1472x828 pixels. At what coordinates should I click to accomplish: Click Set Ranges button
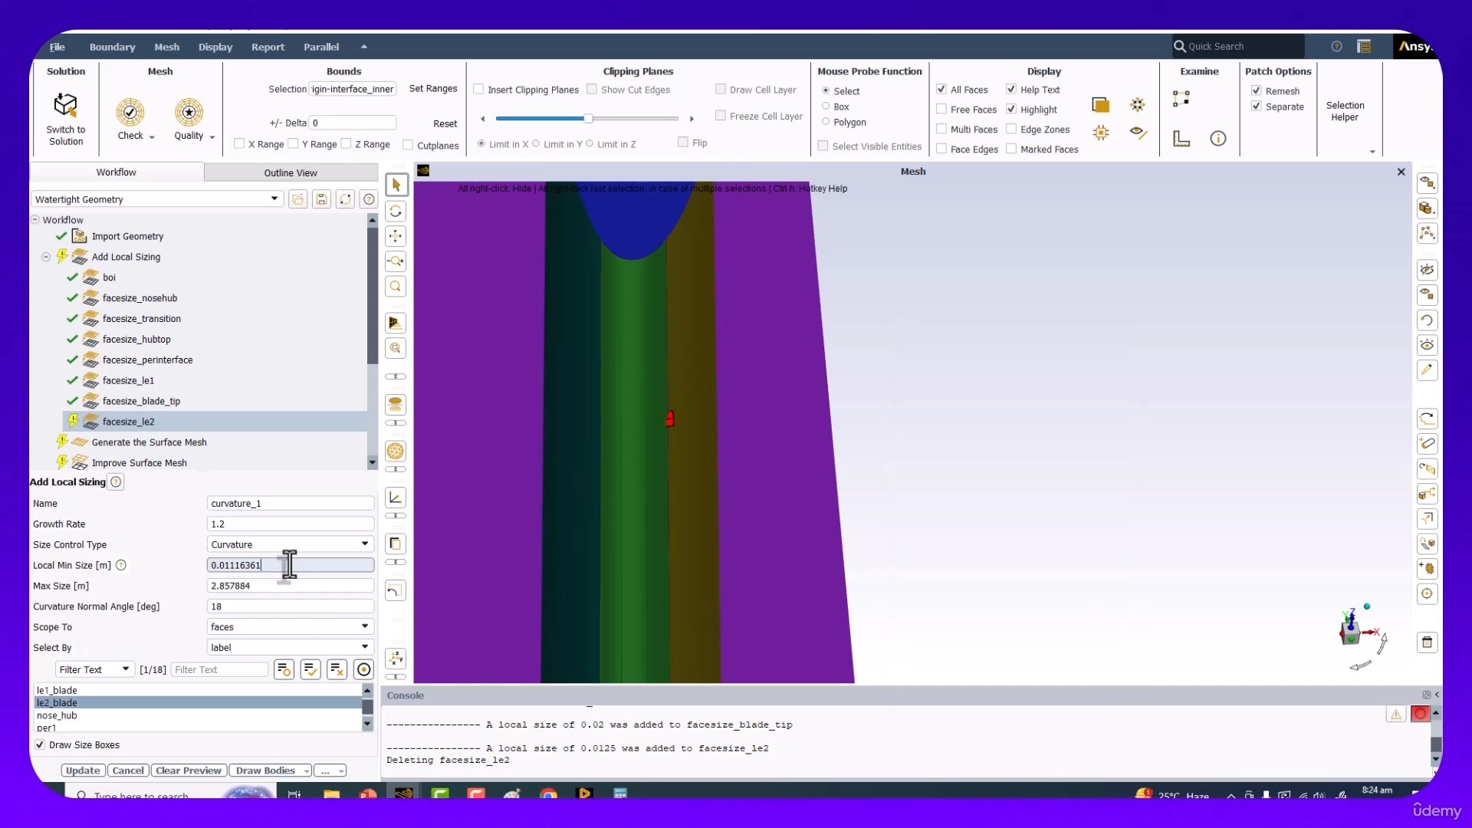point(433,89)
